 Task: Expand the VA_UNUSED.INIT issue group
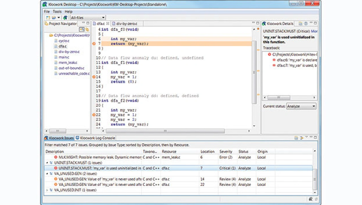tap(47, 190)
